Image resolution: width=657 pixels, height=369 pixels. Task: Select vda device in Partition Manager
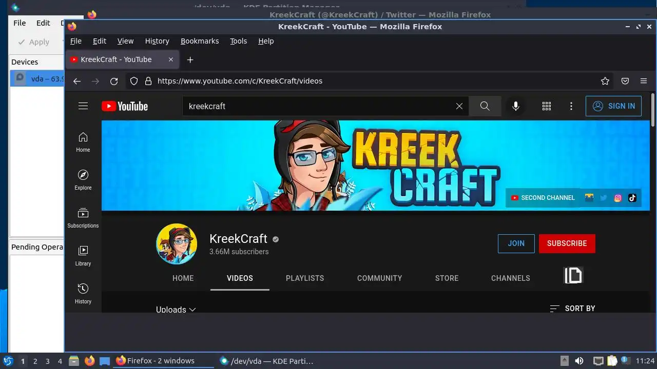click(37, 79)
